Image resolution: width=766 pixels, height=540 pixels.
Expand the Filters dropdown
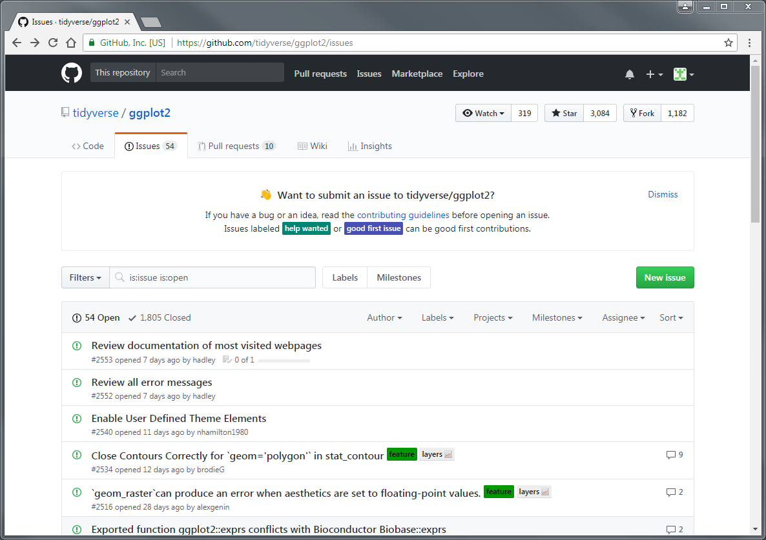pyautogui.click(x=85, y=277)
